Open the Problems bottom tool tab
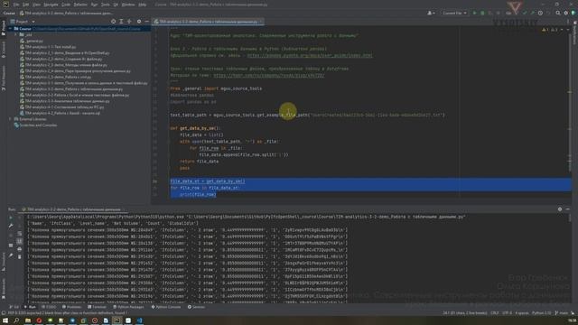Screen dimensions: 578x325 pos(71,307)
